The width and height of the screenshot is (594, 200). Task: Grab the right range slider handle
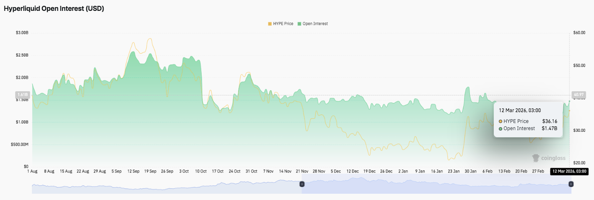click(571, 184)
